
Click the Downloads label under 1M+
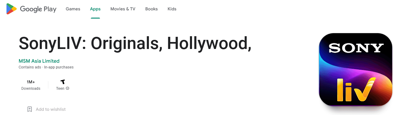pyautogui.click(x=31, y=89)
